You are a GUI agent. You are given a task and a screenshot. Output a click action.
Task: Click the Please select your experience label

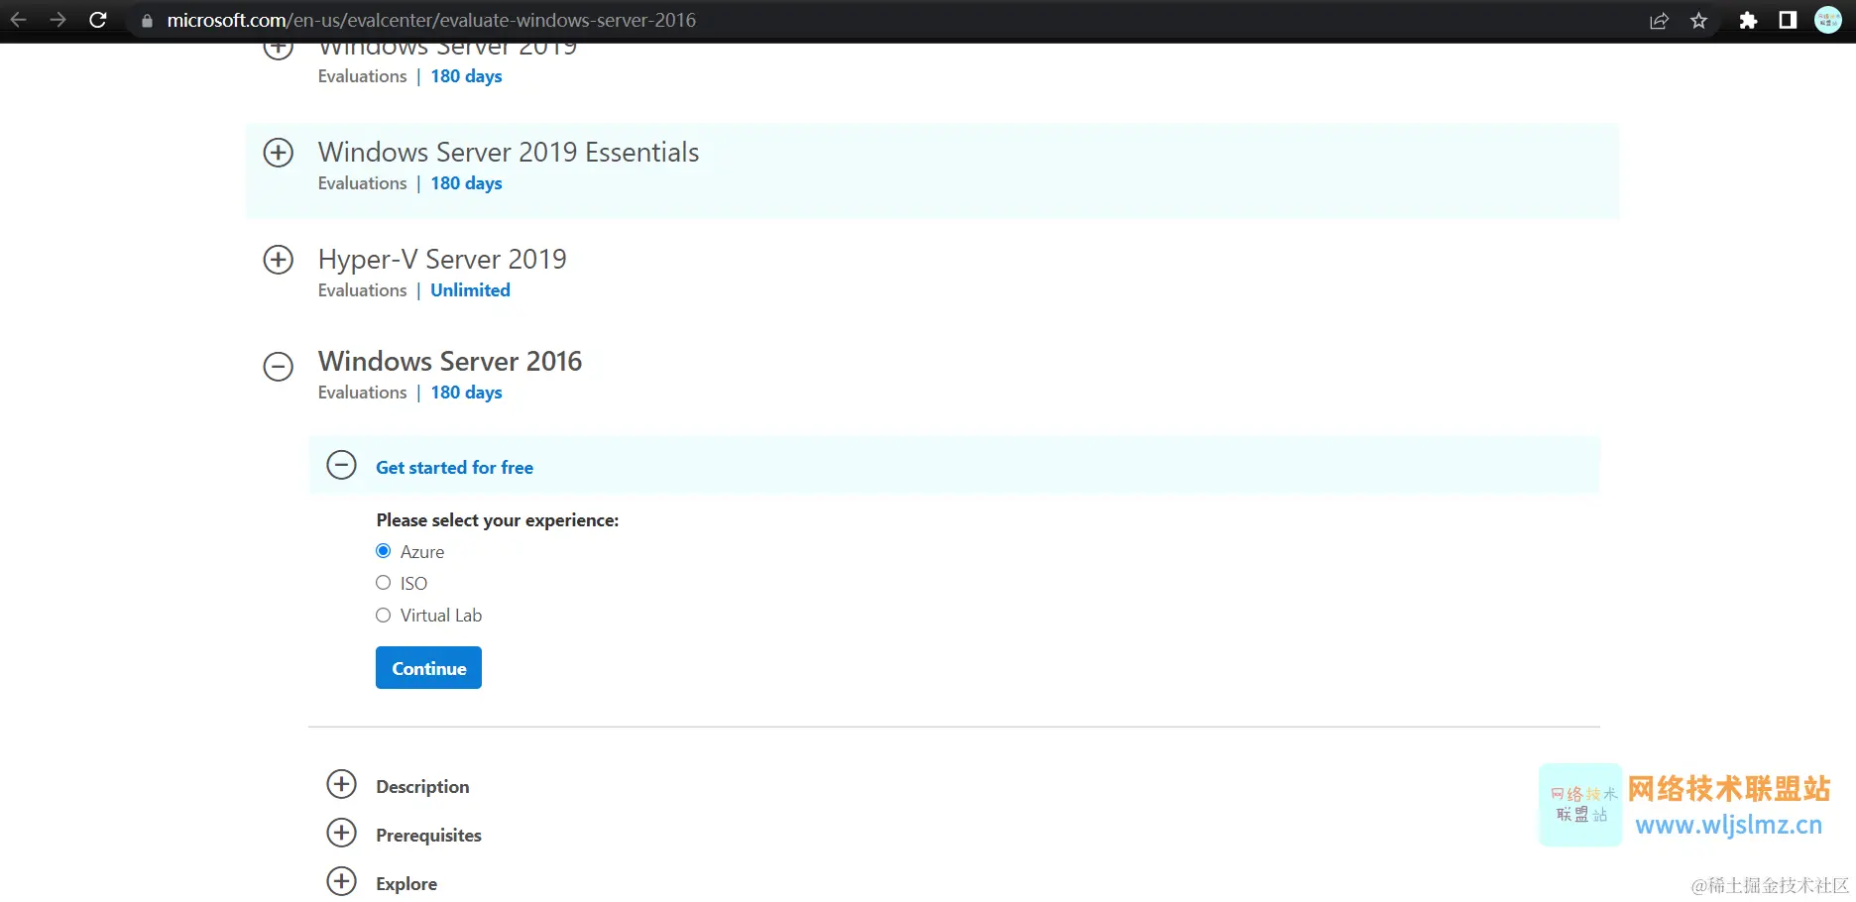498,520
